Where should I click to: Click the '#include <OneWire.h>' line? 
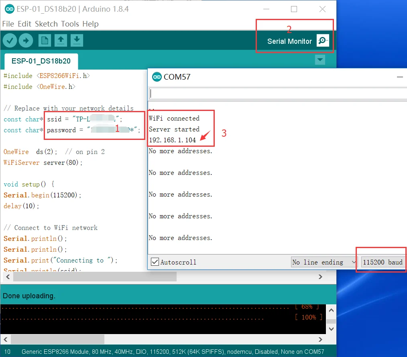pos(39,86)
